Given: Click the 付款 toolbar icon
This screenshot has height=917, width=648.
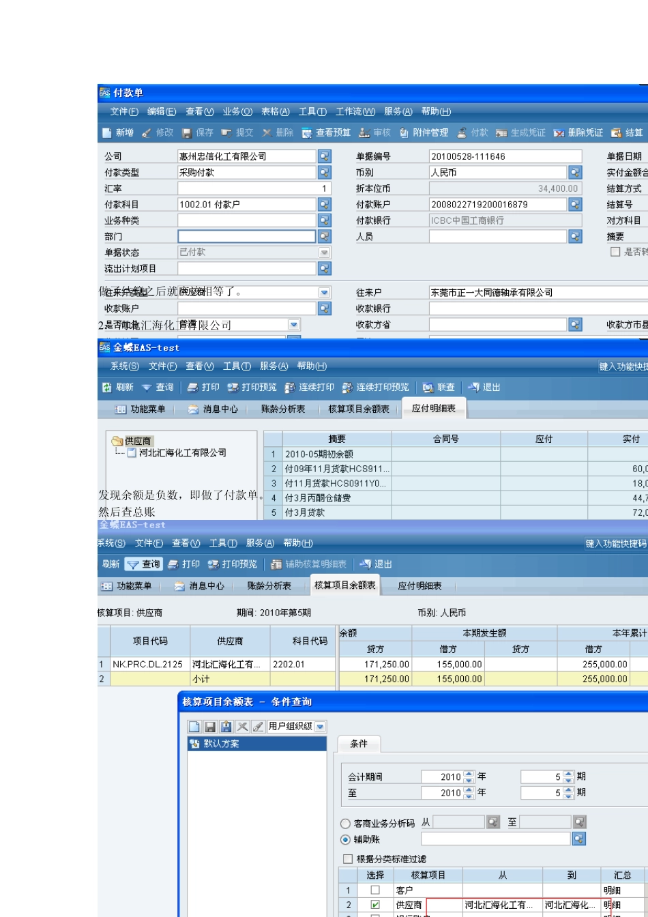Looking at the screenshot, I should pyautogui.click(x=462, y=133).
